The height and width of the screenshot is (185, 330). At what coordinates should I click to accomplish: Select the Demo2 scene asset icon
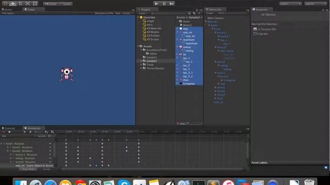[181, 25]
